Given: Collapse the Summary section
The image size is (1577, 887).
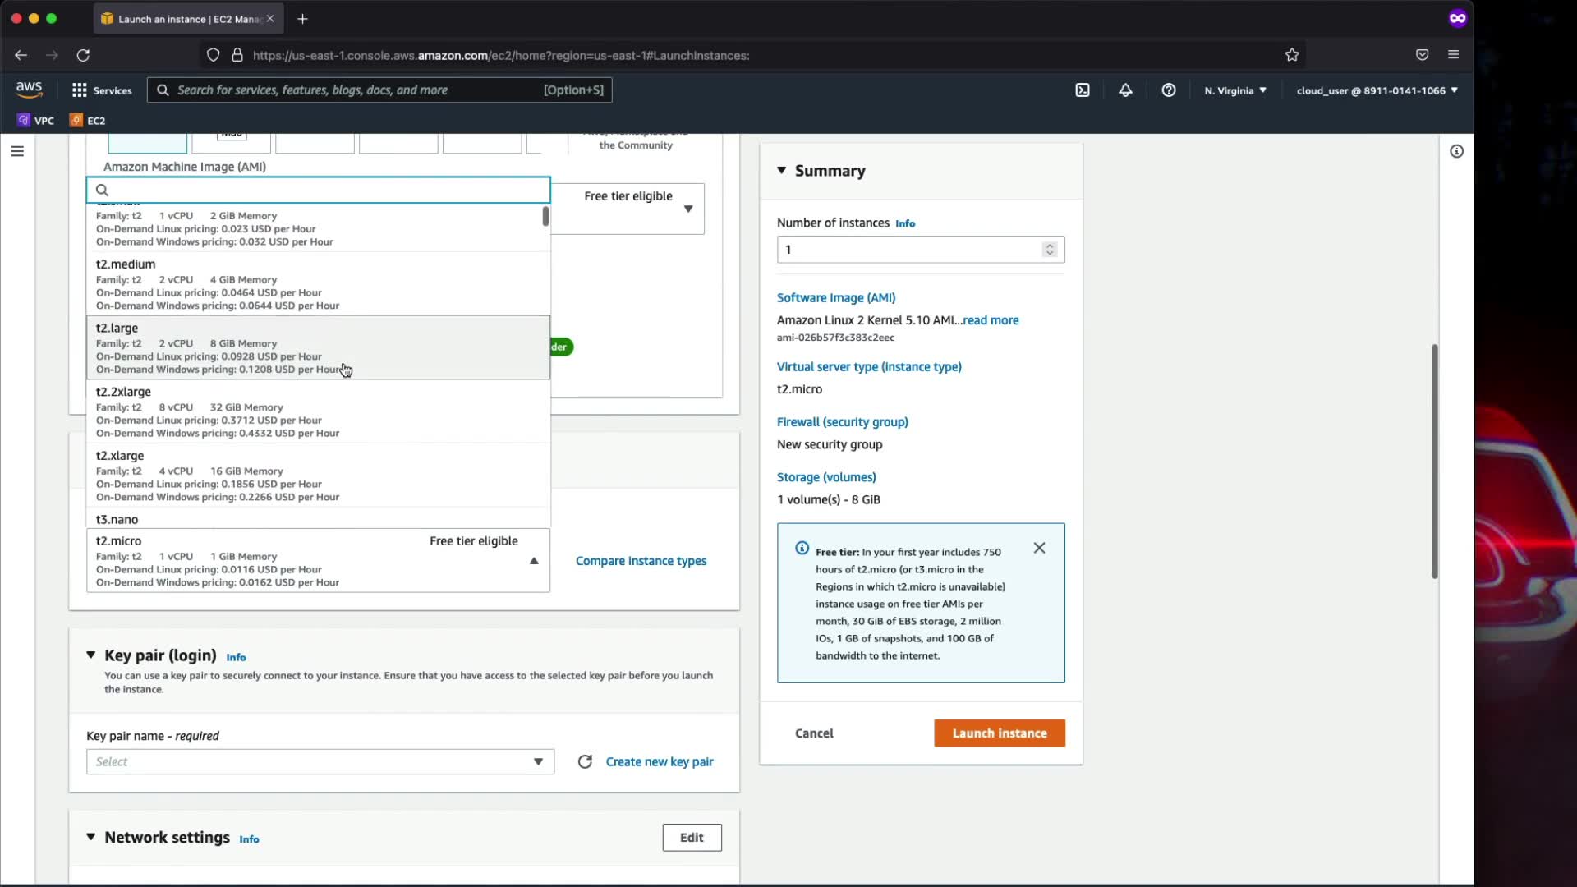Looking at the screenshot, I should 781,171.
